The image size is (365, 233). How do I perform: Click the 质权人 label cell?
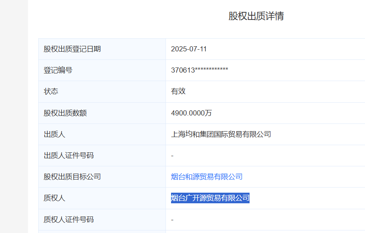coord(102,198)
